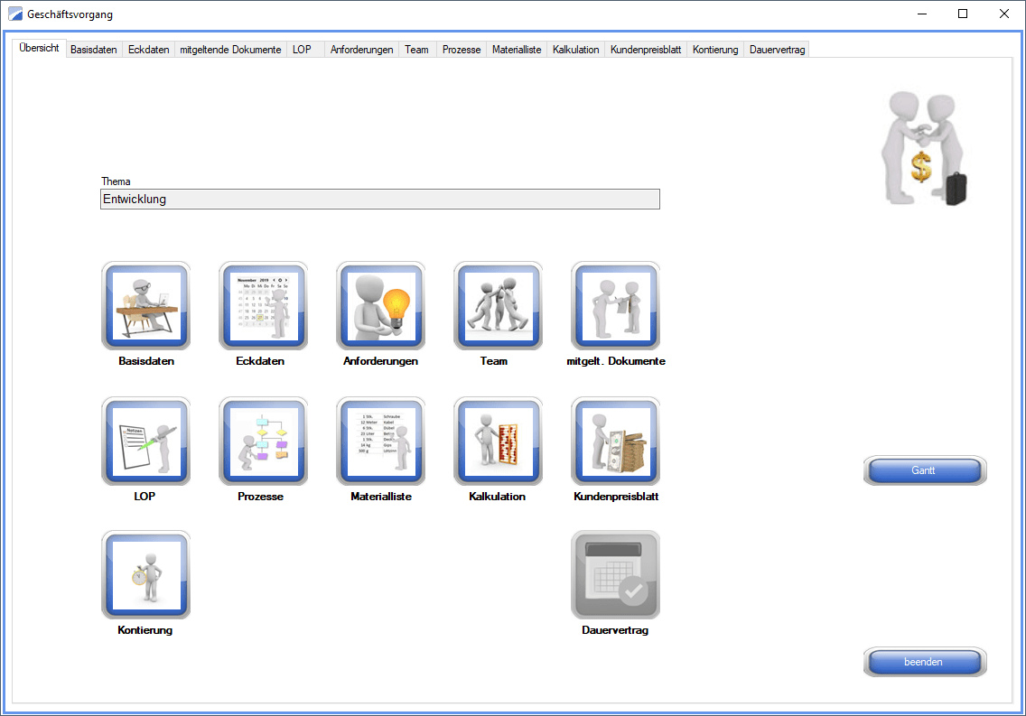Screen dimensions: 1026x716
Task: Switch to mitgeltende Dokumente tab
Action: [x=230, y=50]
